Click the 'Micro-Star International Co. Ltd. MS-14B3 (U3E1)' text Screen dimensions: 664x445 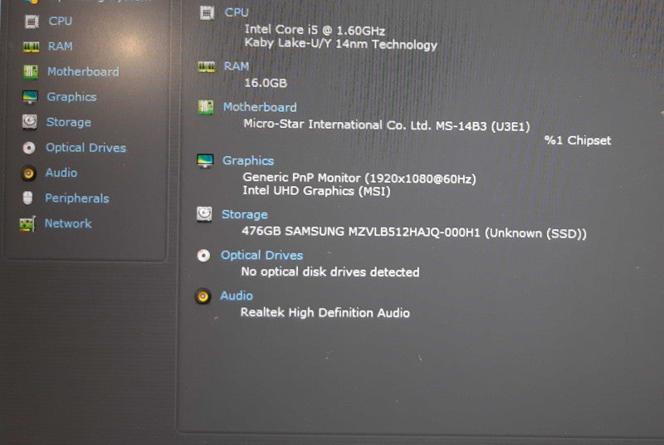tap(387, 125)
